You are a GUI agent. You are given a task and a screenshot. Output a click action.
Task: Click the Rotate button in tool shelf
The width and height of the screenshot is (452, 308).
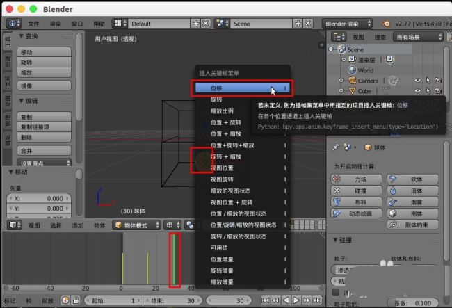(x=44, y=63)
